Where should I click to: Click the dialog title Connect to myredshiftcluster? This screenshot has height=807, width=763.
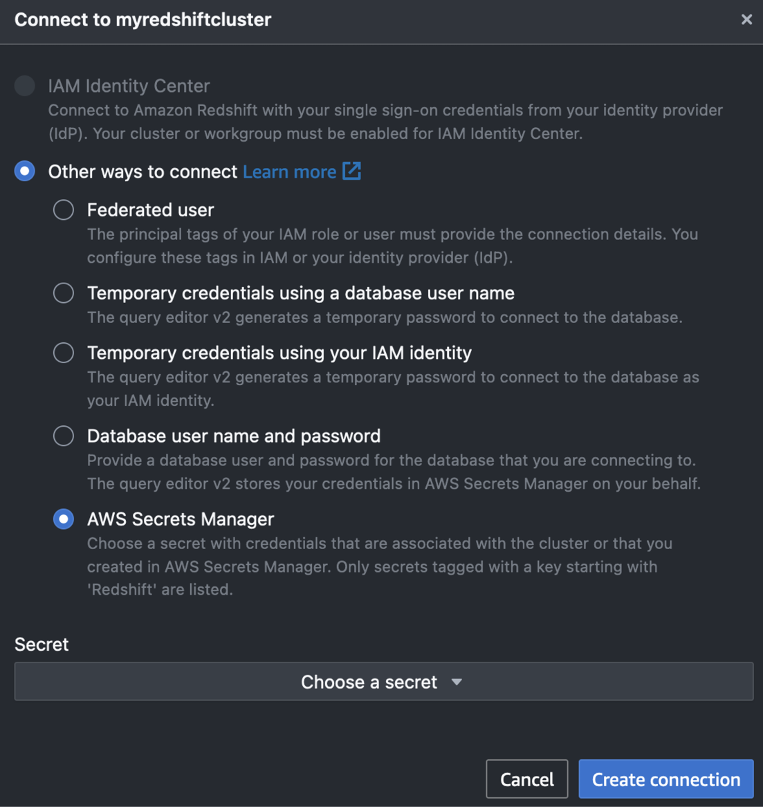(x=142, y=19)
